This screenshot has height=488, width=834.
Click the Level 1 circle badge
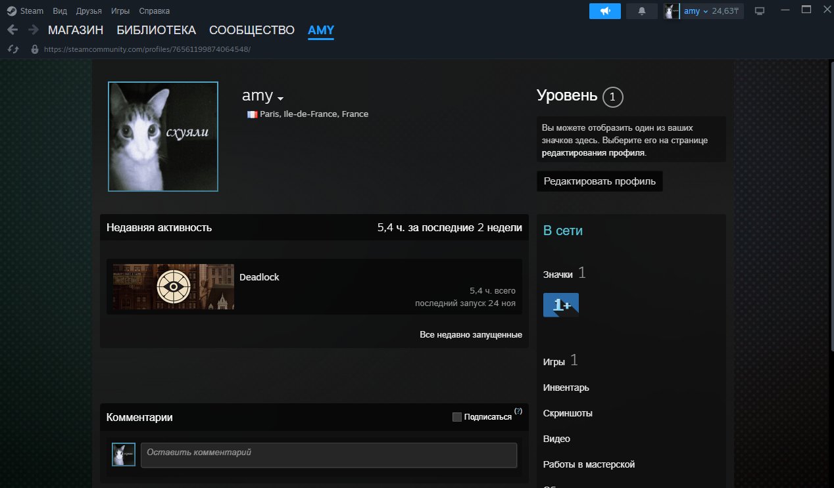point(612,97)
